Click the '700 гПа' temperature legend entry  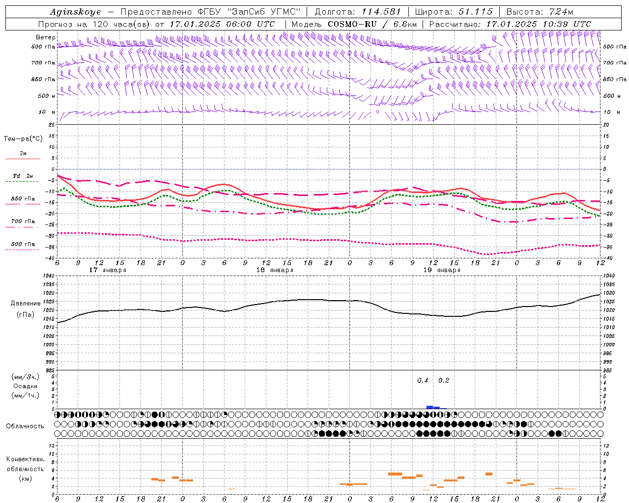[x=23, y=221]
